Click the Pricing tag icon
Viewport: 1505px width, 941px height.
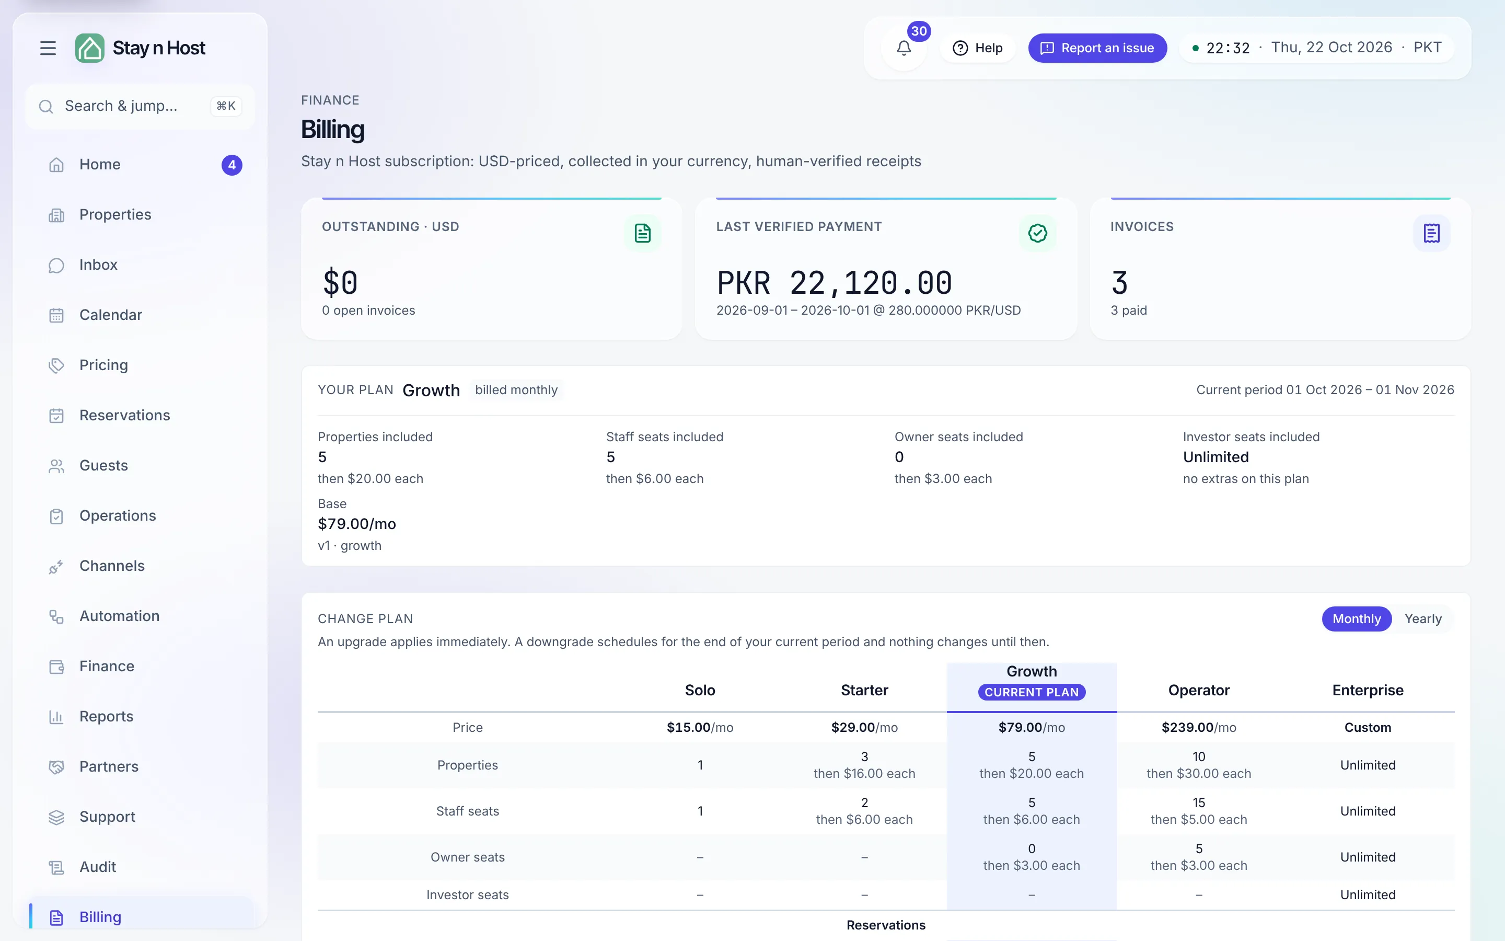pyautogui.click(x=56, y=365)
